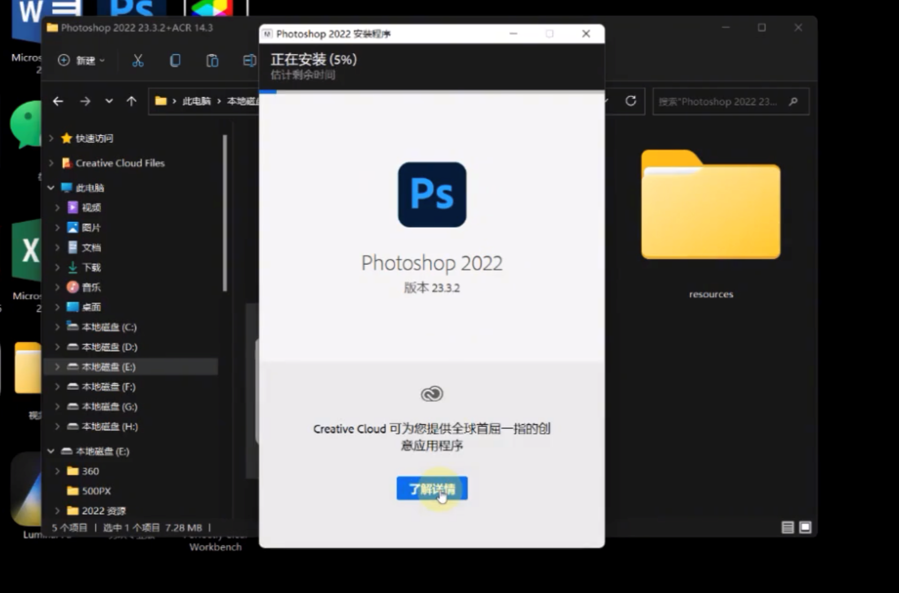Open the recent locations dropdown in File Explorer
The width and height of the screenshot is (899, 593).
(x=109, y=101)
